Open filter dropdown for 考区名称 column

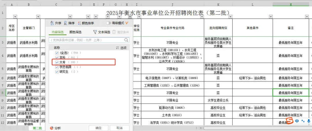coord(15,17)
